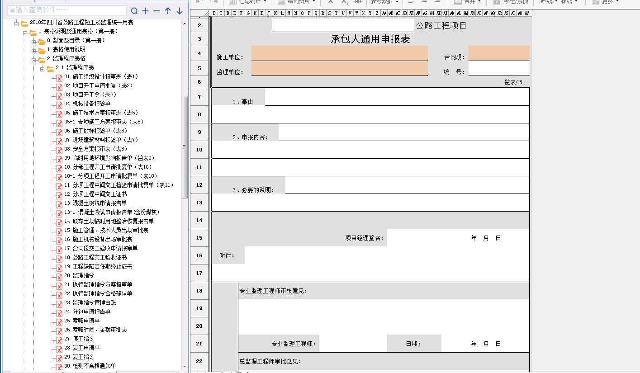Click red file icon of 06 施工放样报验单
The image size is (640, 373).
click(x=59, y=132)
